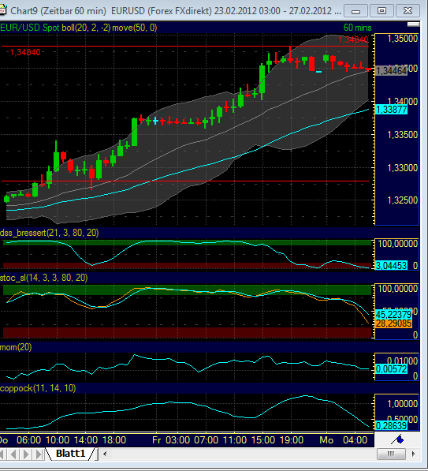This screenshot has height=471, width=428.
Task: Click the stoc_sl(14, 3, 3, 80, 20) label
Action: point(44,278)
